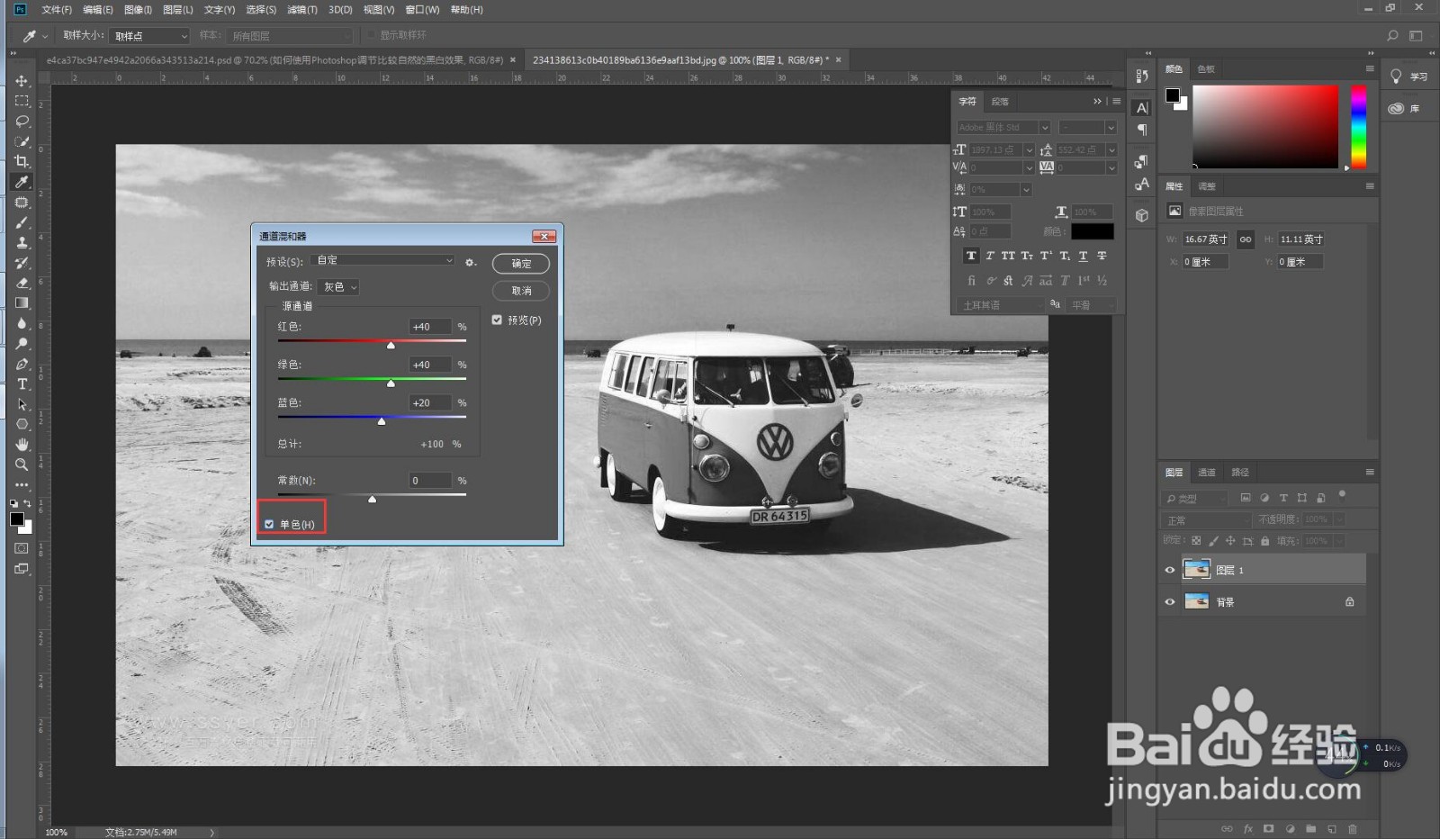This screenshot has height=839, width=1440.
Task: Hide the 图层 1 layer
Action: click(x=1170, y=570)
